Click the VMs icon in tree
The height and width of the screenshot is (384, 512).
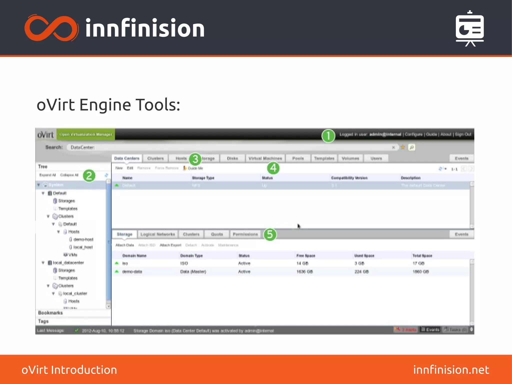(65, 255)
